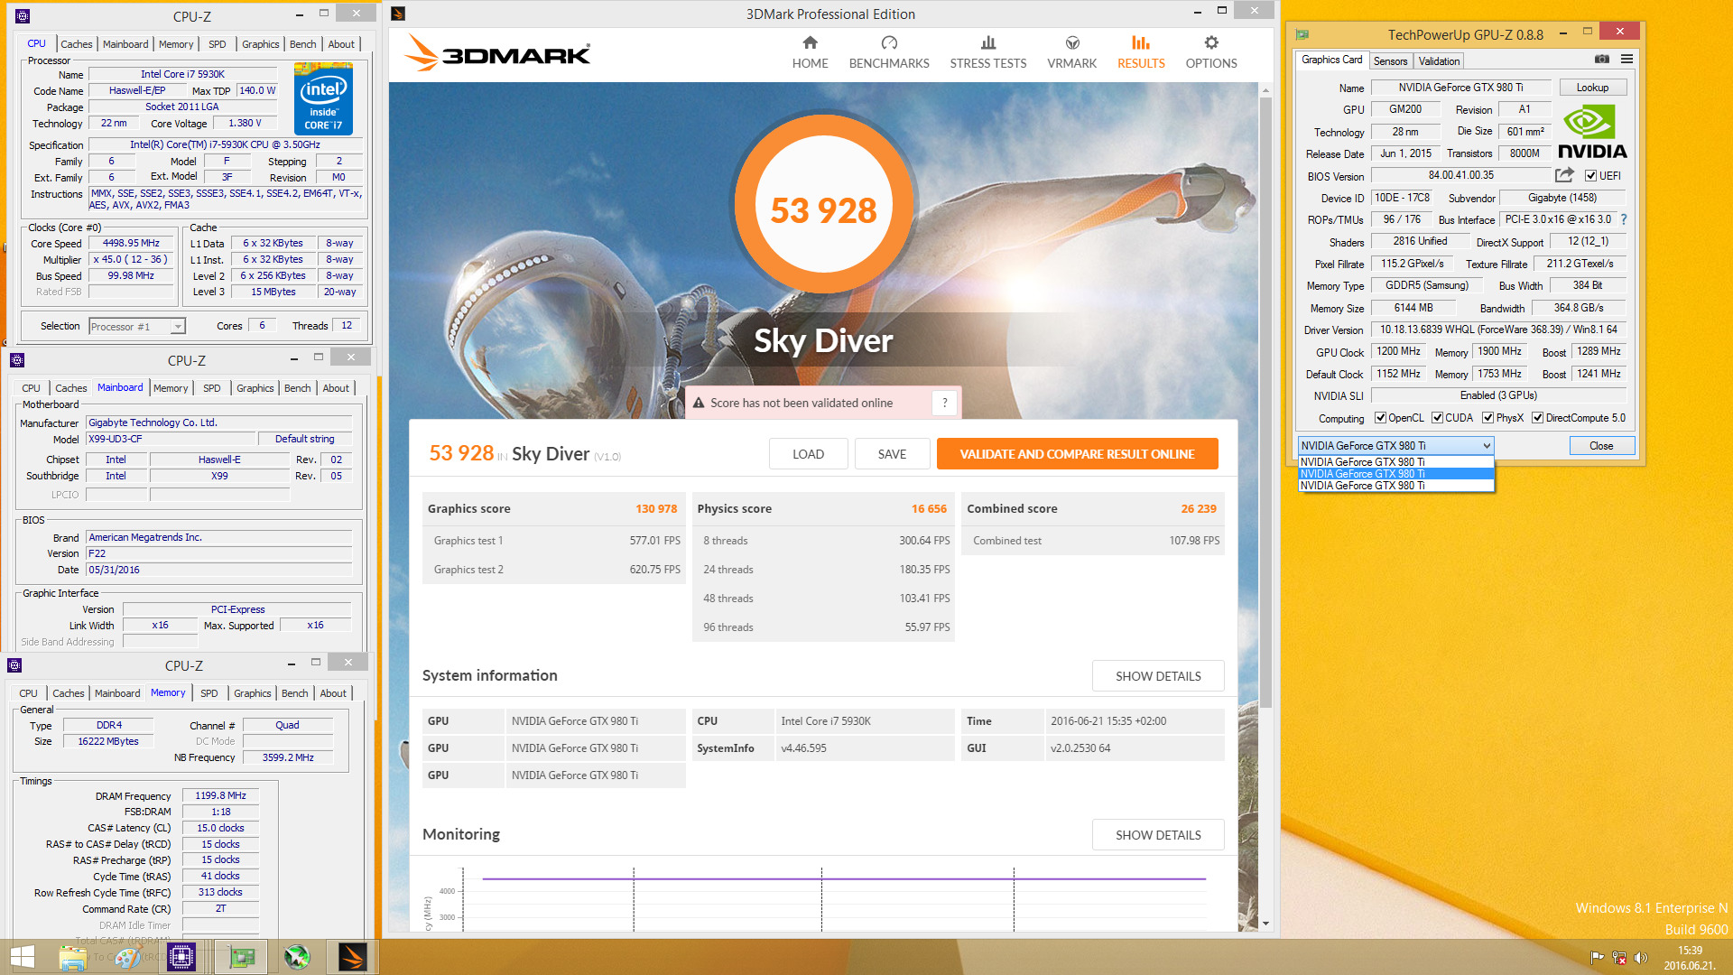Open the Windows Start button
The image size is (1733, 975).
(x=22, y=957)
